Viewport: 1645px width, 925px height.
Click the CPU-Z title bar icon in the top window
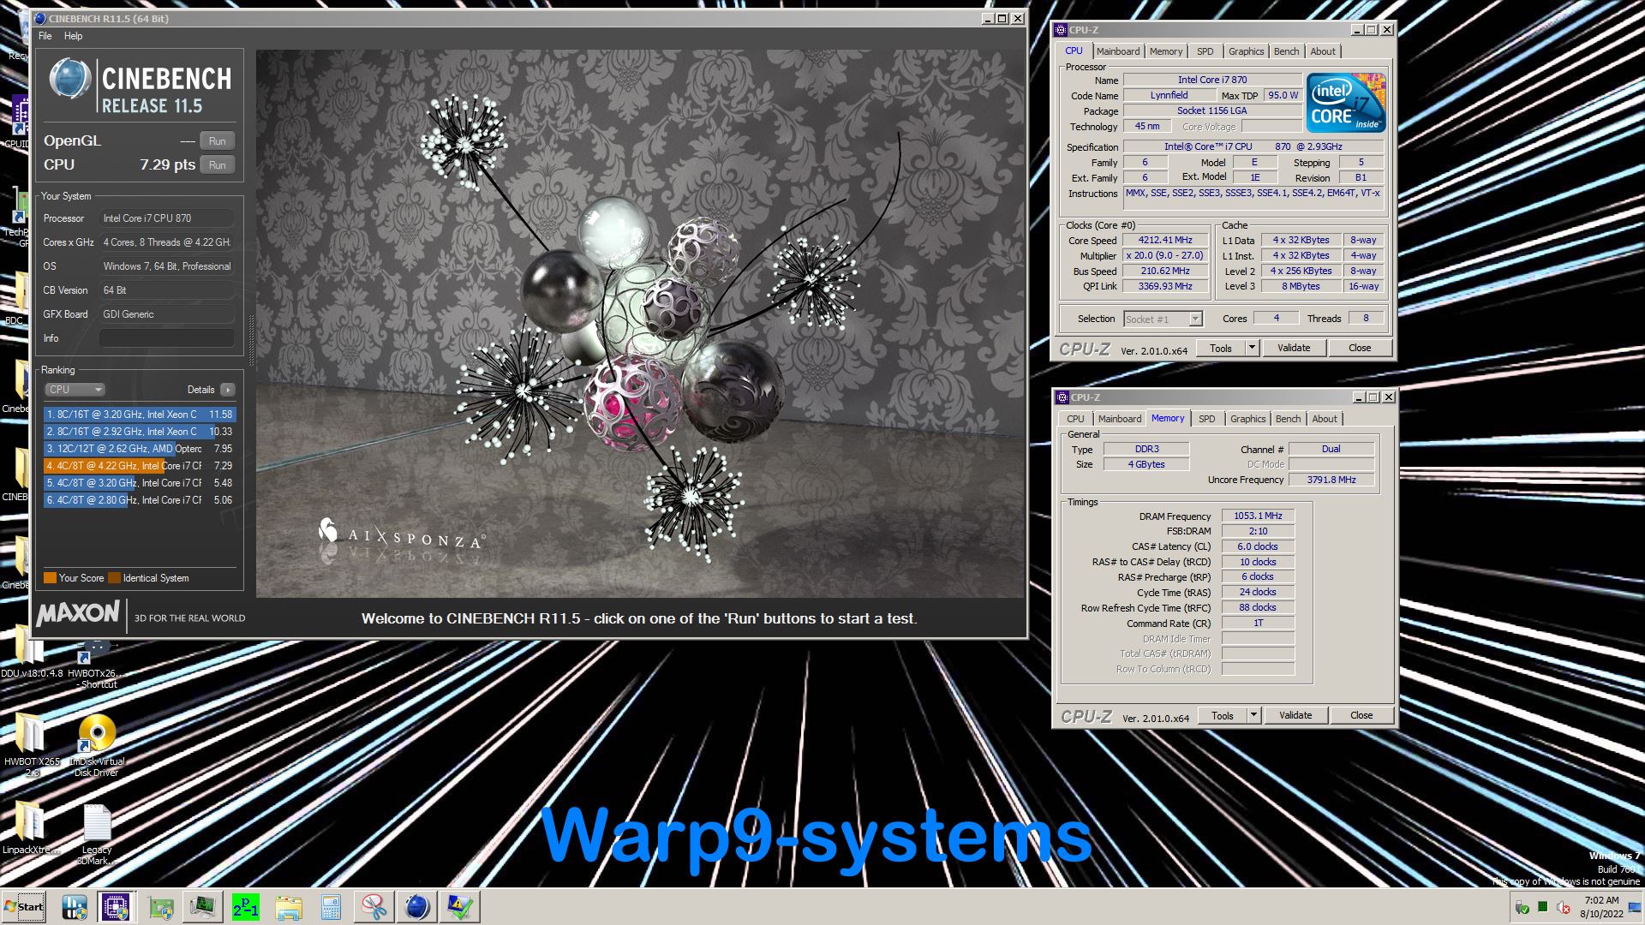[x=1062, y=30]
